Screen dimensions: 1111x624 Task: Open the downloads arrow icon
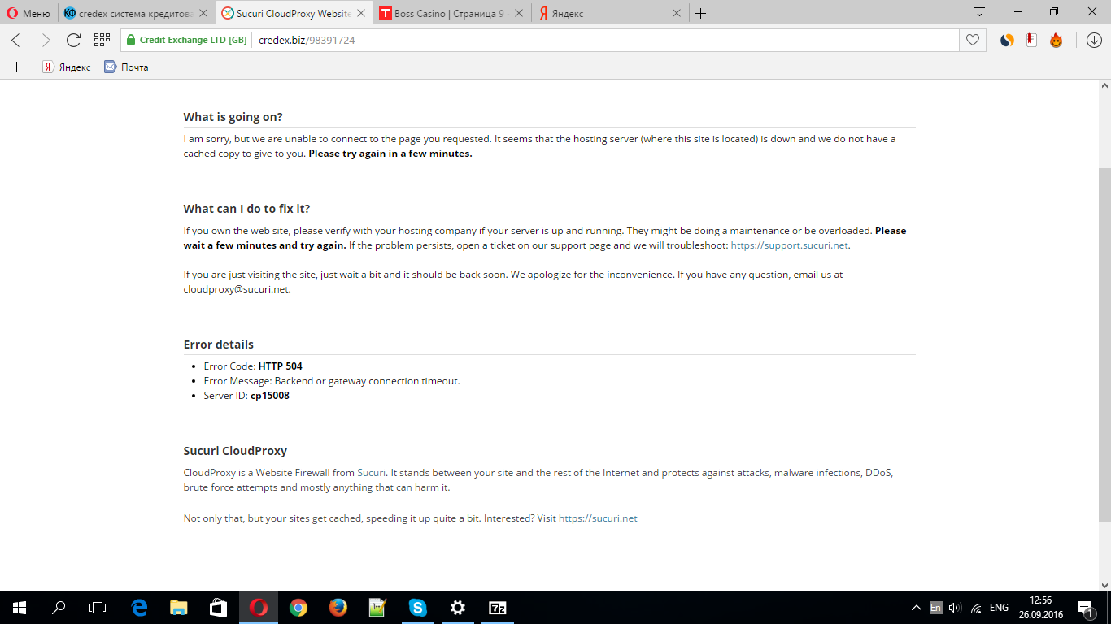pos(1094,40)
